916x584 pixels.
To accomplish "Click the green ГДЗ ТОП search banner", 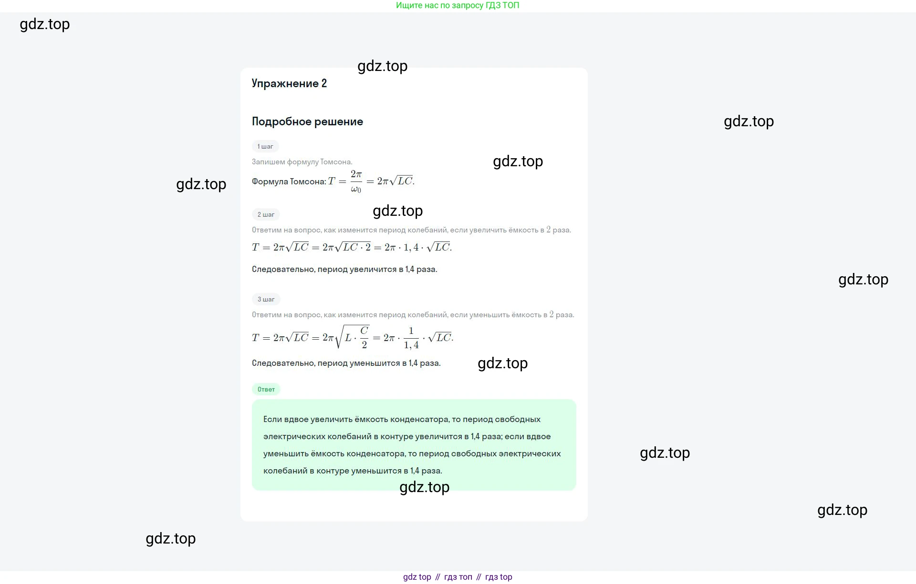I will [x=457, y=5].
